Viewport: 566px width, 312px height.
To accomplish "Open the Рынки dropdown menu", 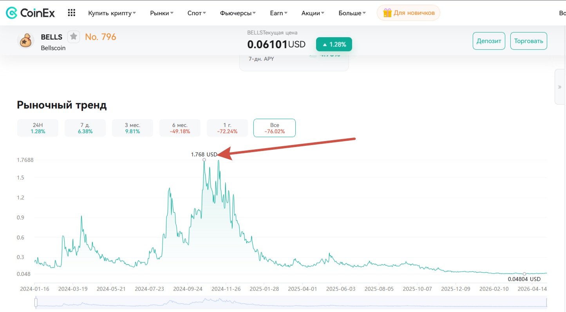I will [x=162, y=13].
